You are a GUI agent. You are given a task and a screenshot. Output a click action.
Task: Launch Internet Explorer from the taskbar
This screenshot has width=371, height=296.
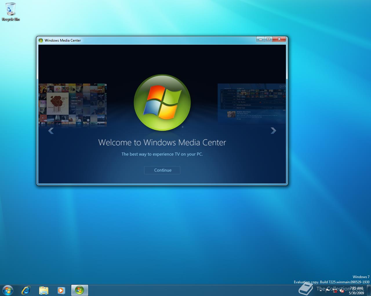[x=26, y=290]
